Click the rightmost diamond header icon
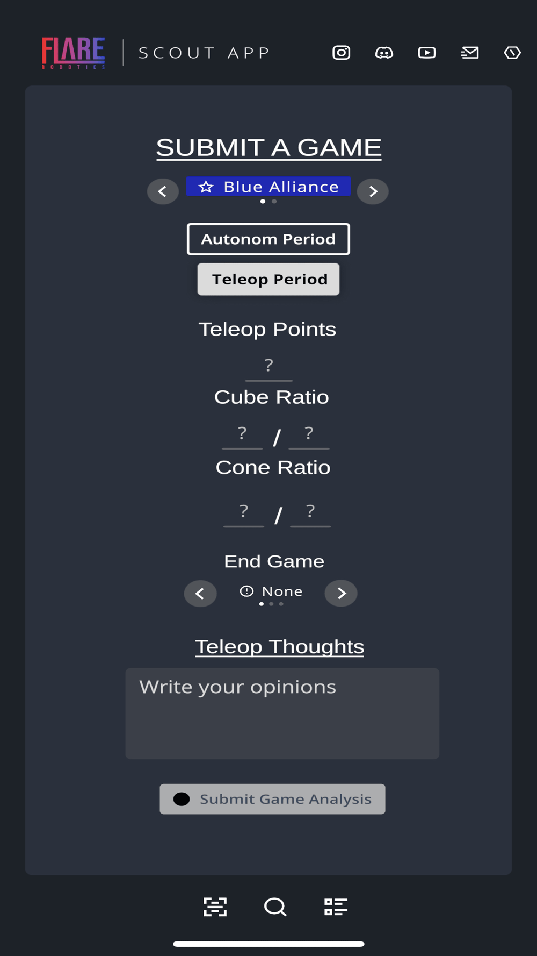The width and height of the screenshot is (537, 956). pos(512,53)
